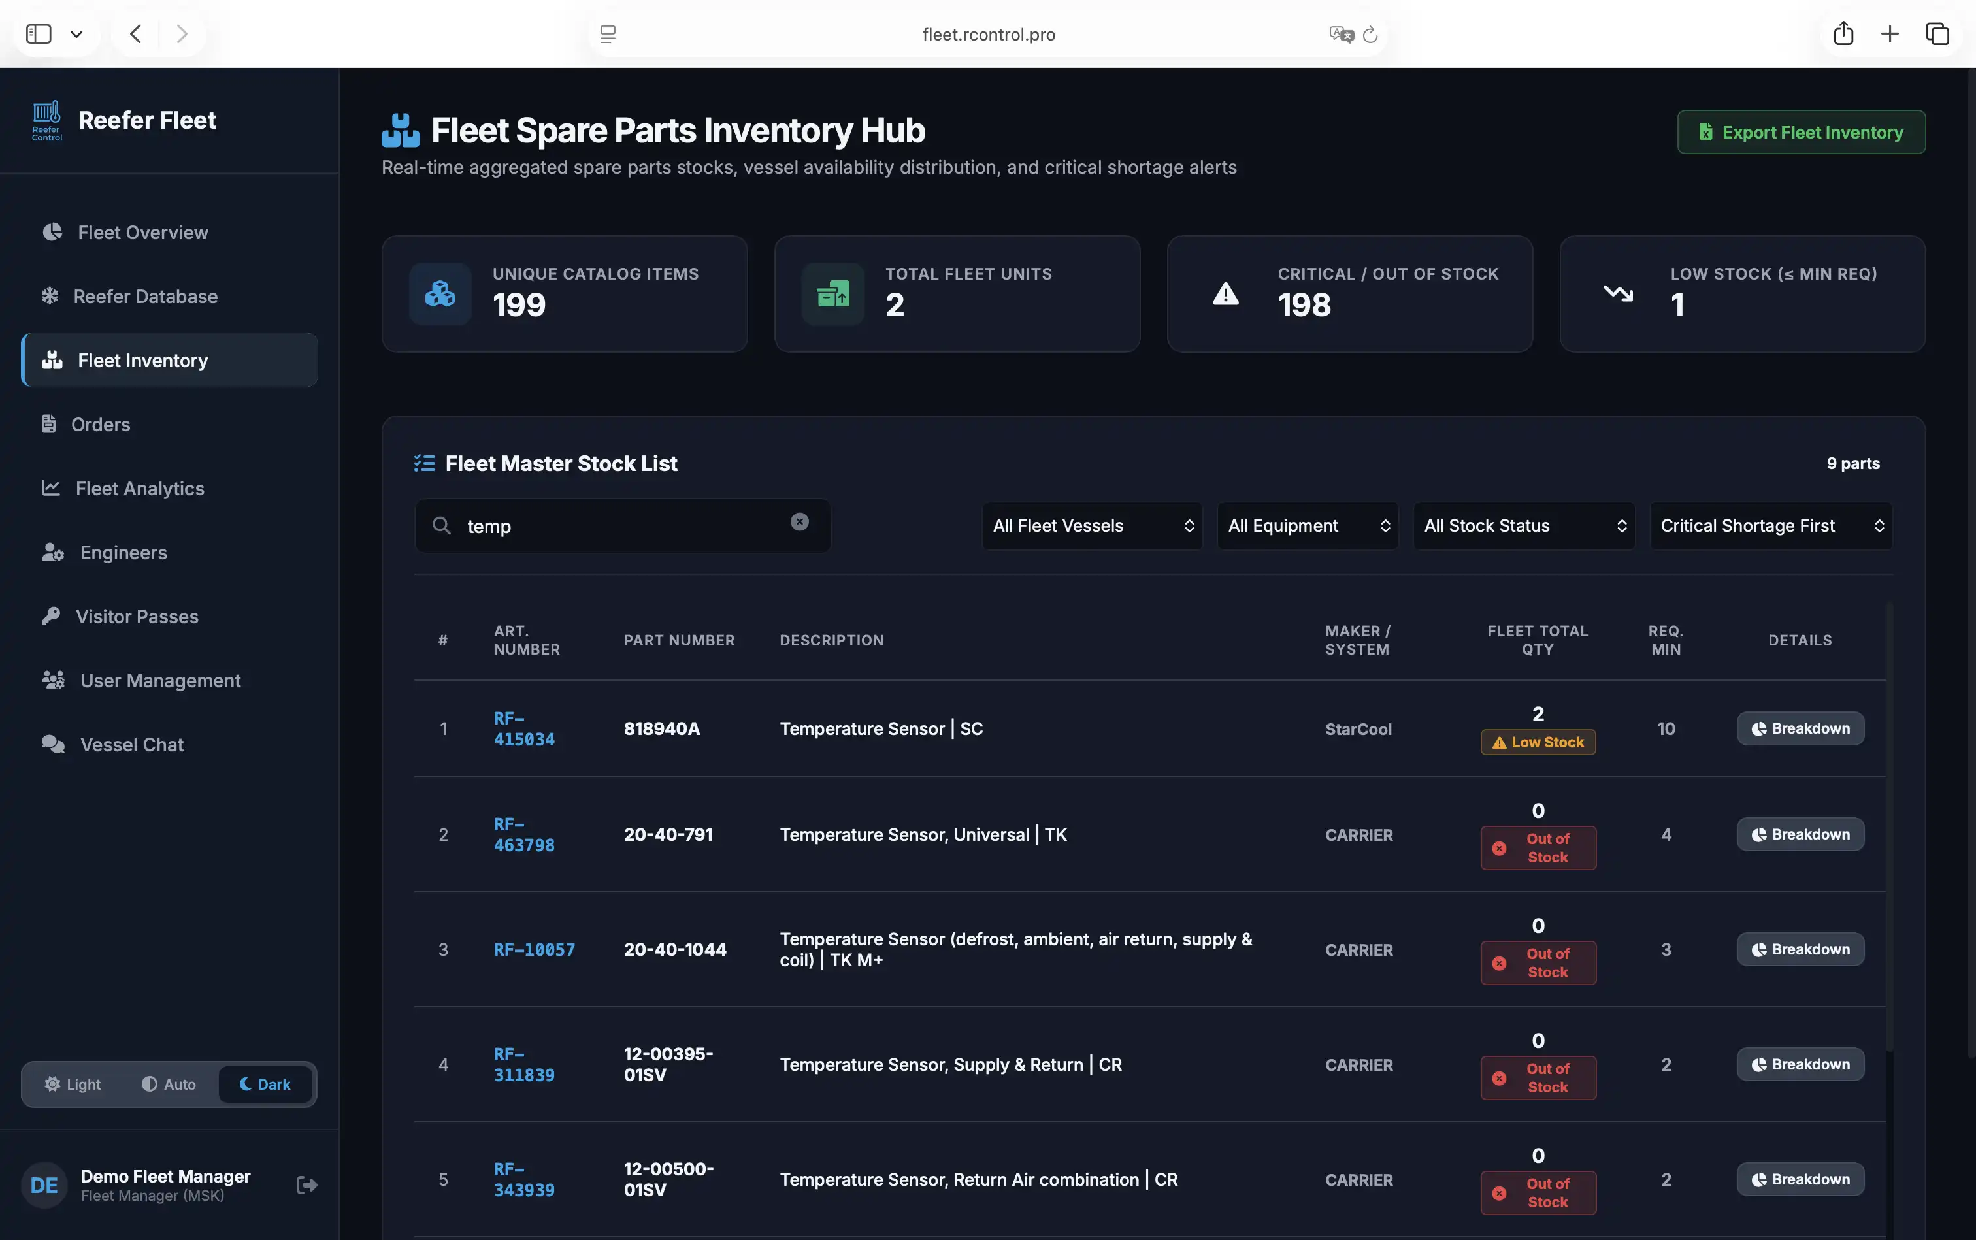
Task: Open Fleet Analytics in the sidebar
Action: click(169, 488)
